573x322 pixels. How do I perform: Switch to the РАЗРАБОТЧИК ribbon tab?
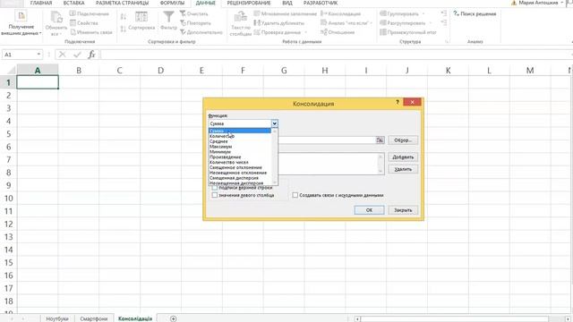(321, 3)
